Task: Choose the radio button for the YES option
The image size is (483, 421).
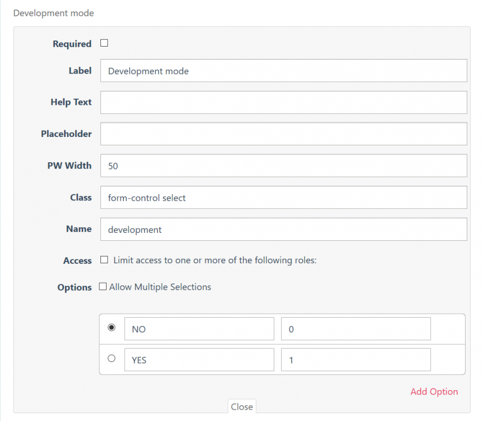Action: pyautogui.click(x=111, y=358)
